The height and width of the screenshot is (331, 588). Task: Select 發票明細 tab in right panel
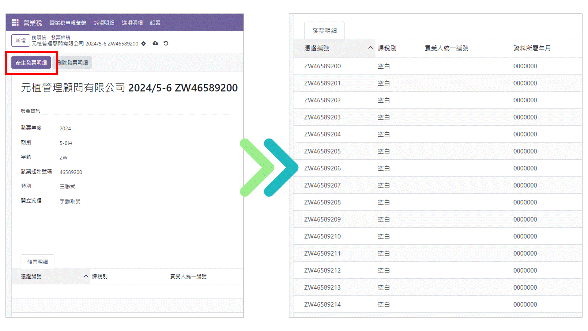click(x=324, y=31)
